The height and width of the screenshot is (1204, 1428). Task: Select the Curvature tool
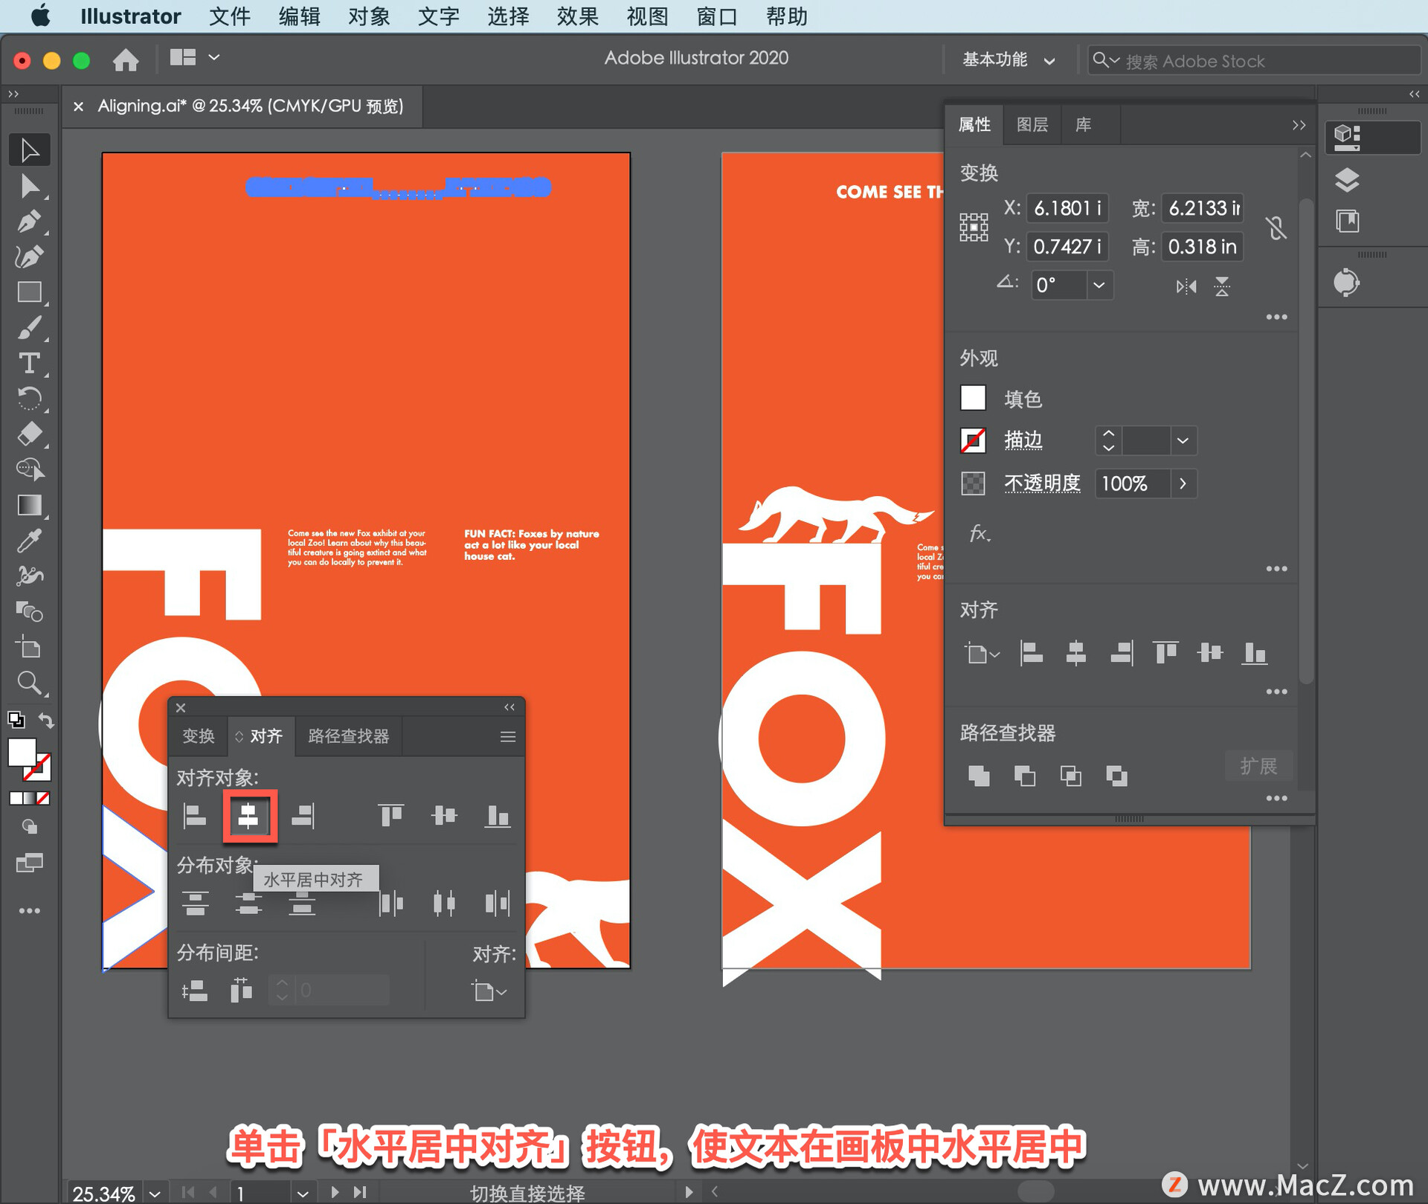coord(29,257)
